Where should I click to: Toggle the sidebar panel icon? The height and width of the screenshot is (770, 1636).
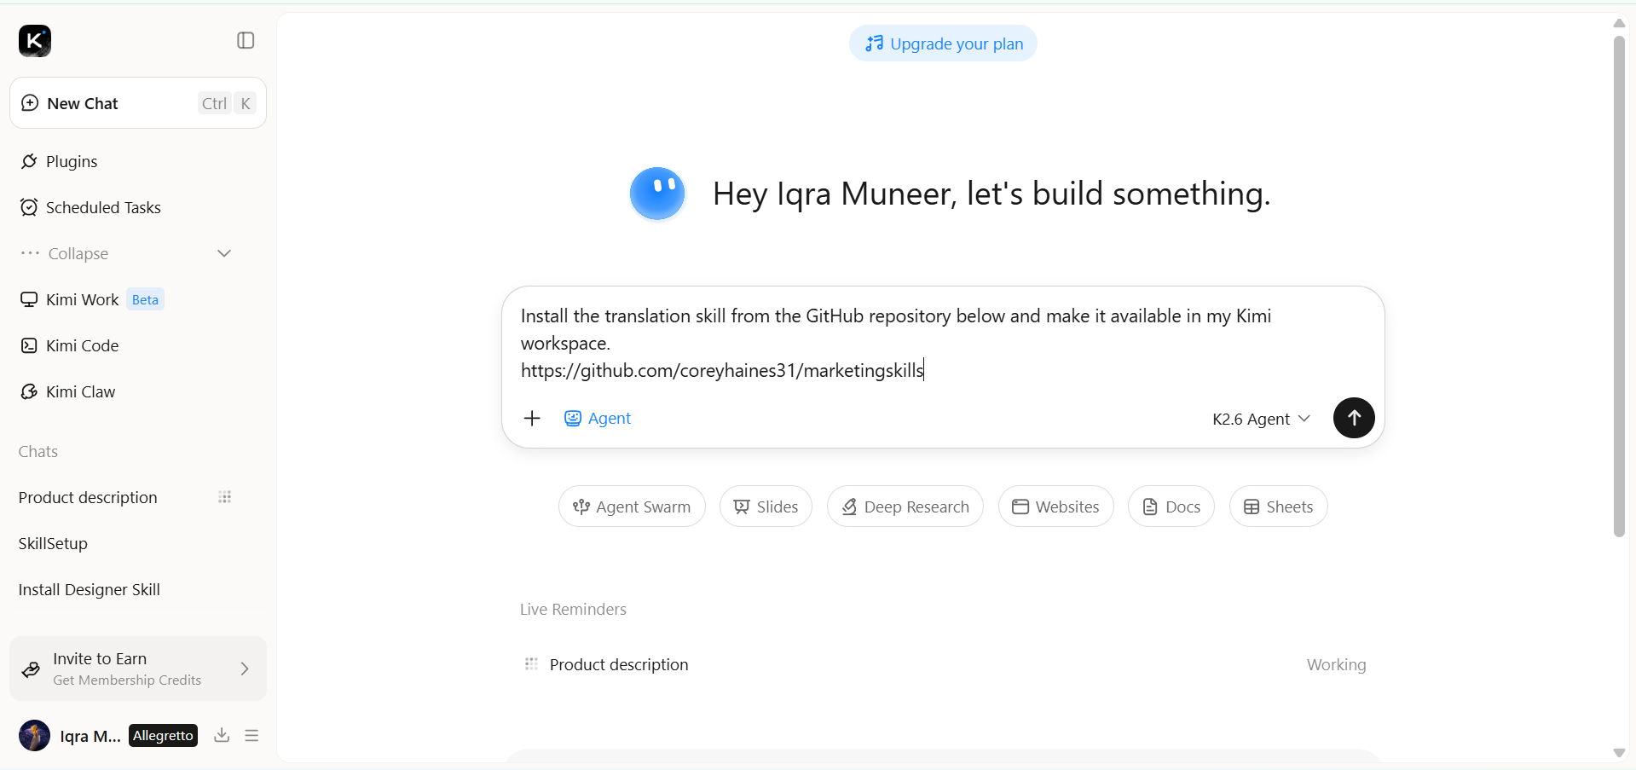246,40
